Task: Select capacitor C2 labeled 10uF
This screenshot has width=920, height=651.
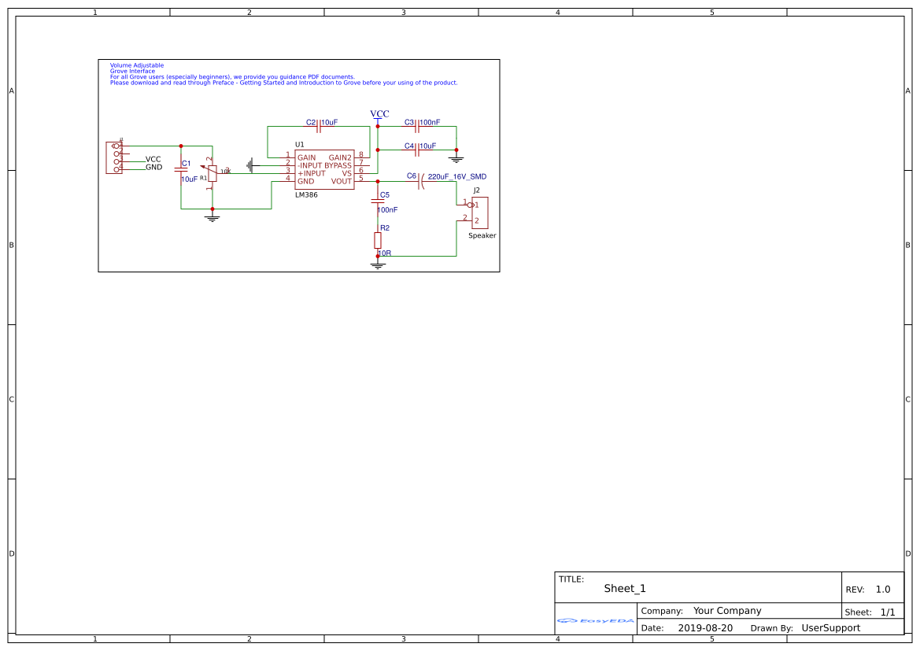Action: pyautogui.click(x=319, y=126)
